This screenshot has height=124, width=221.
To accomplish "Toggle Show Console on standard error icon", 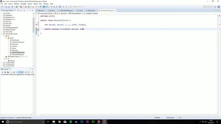I will 22,72.
